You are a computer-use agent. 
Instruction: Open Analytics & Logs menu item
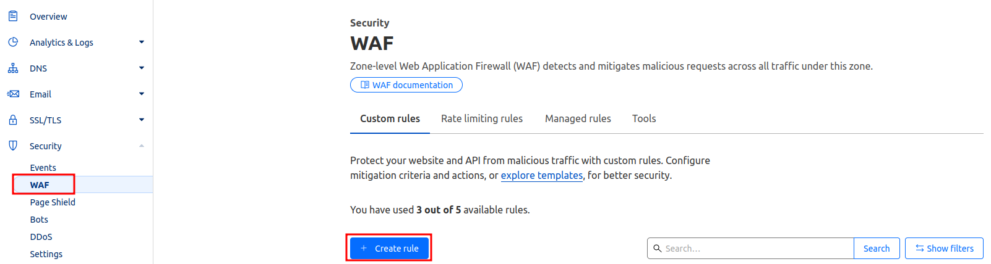pyautogui.click(x=61, y=43)
